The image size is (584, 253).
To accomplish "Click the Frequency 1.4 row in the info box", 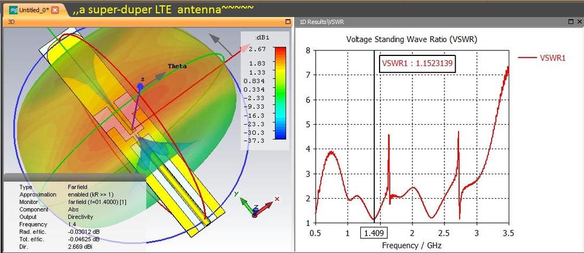I will point(47,224).
